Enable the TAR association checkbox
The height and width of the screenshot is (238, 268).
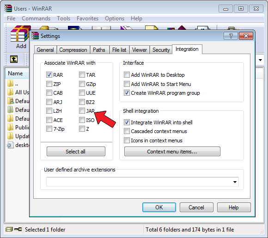[82, 75]
